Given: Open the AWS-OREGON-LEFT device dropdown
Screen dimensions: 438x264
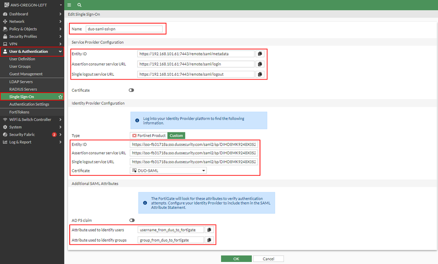Looking at the screenshot, I should point(61,5).
